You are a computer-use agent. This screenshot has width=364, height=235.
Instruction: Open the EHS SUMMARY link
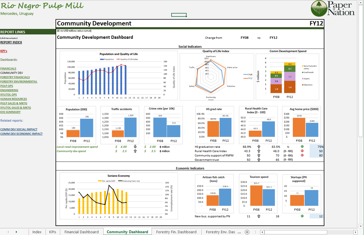(x=11, y=112)
